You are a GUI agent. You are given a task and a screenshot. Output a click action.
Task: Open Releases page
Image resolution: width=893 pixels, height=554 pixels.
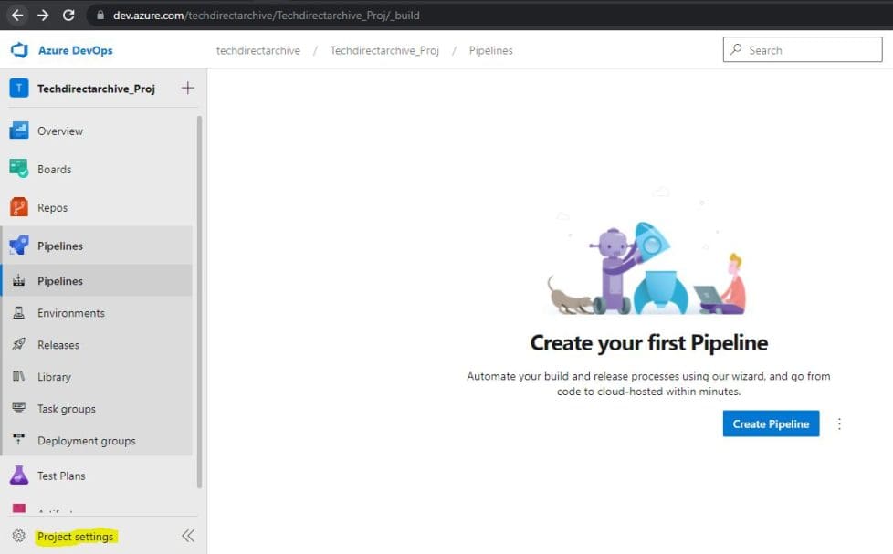(x=58, y=345)
